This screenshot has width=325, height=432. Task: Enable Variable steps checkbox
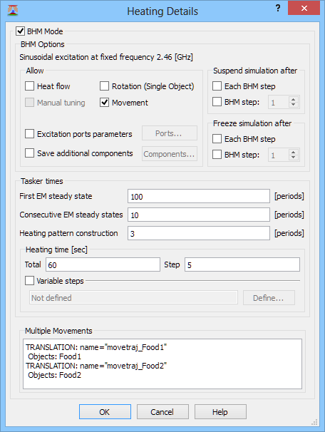pyautogui.click(x=29, y=281)
